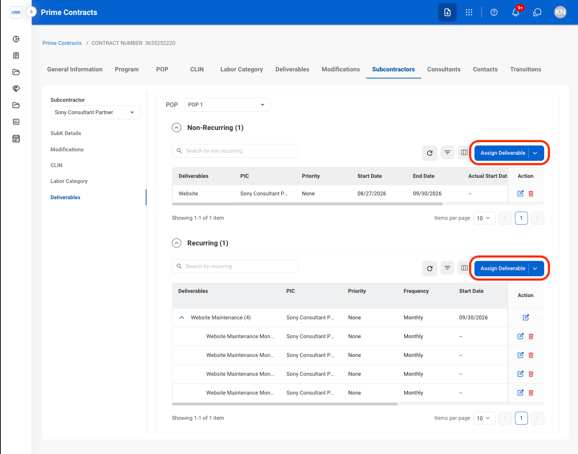Open the notifications bell icon

[515, 12]
